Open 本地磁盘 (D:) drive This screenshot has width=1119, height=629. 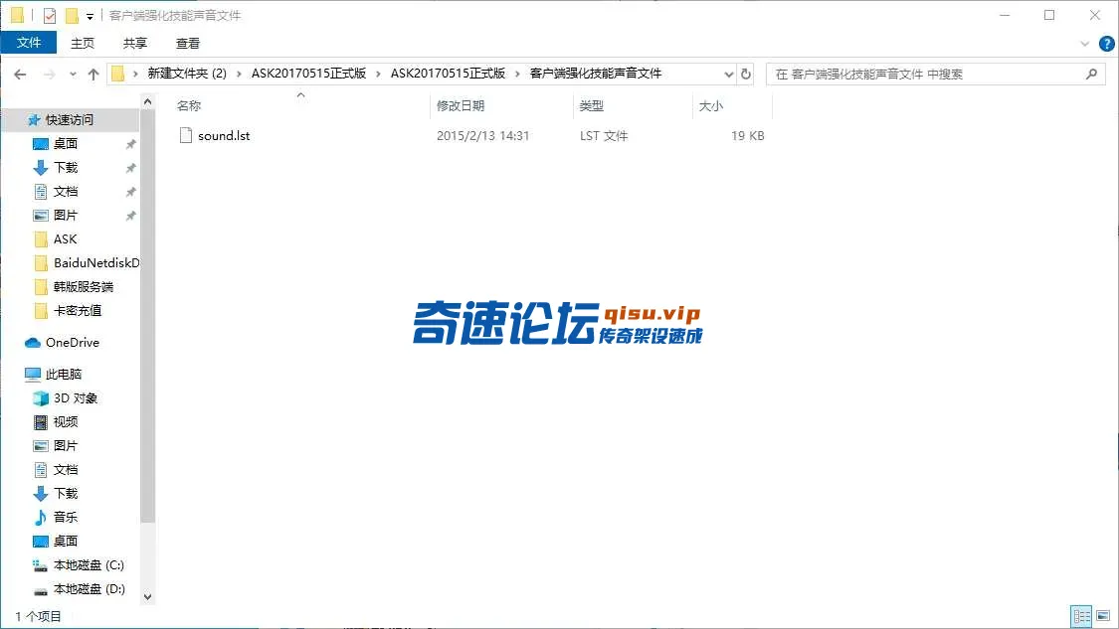pos(89,589)
